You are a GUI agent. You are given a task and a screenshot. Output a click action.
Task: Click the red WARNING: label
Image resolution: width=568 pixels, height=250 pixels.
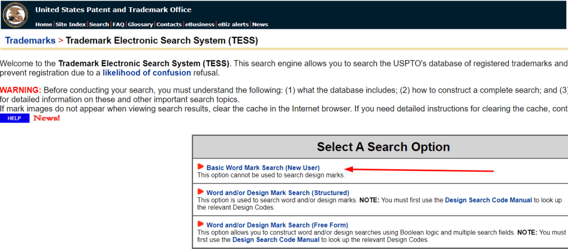click(x=21, y=90)
